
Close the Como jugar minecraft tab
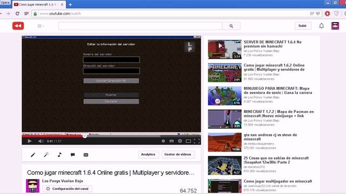click(62, 4)
